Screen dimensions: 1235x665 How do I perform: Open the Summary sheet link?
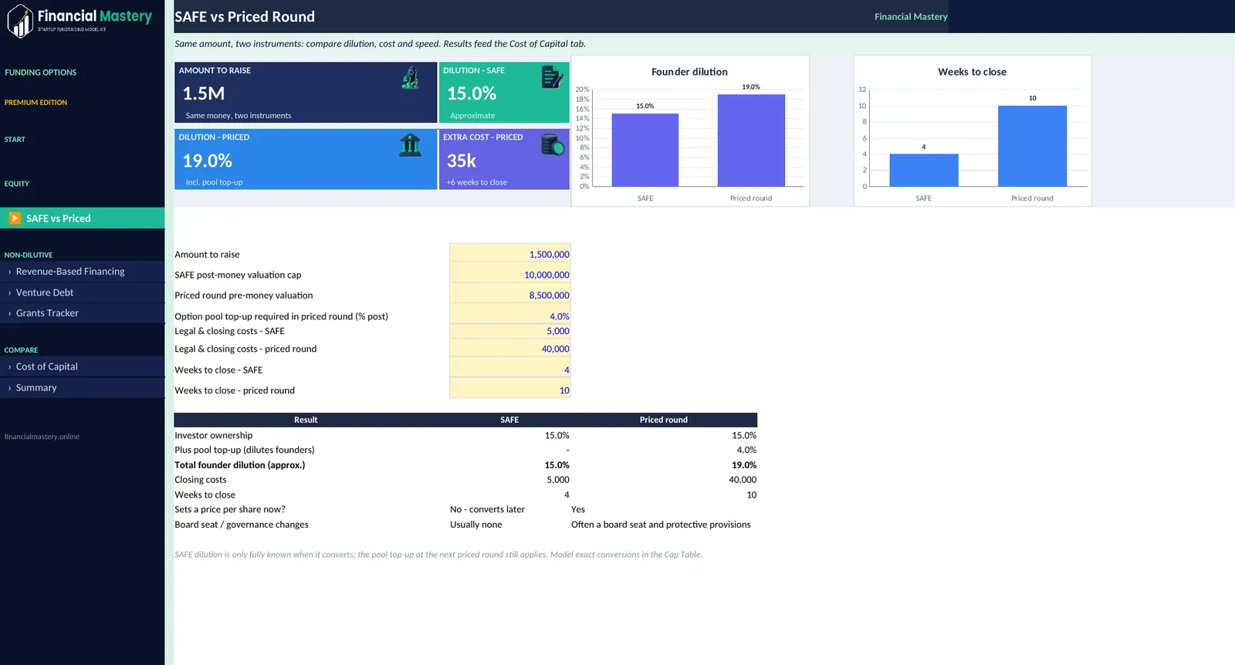pyautogui.click(x=83, y=388)
